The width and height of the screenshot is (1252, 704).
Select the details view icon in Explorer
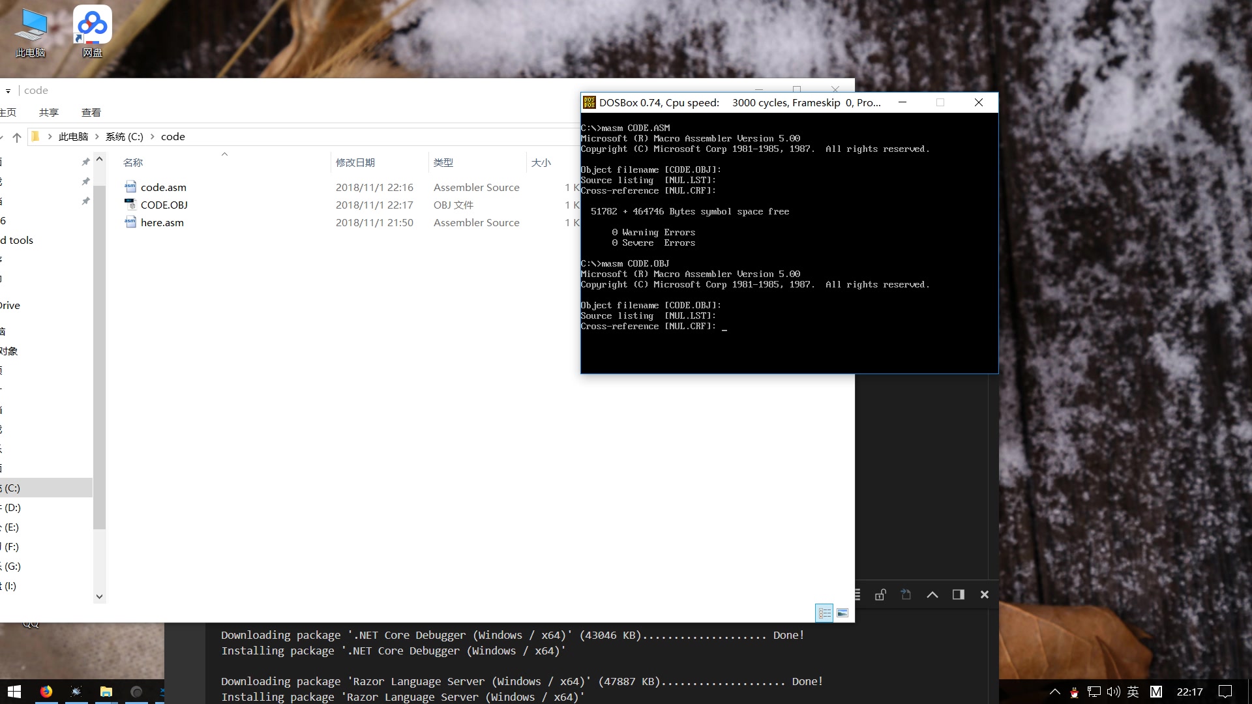824,613
